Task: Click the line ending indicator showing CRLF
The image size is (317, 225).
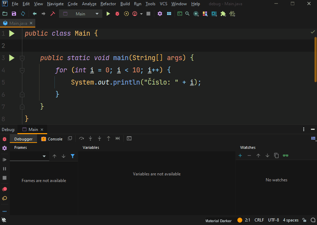Action: point(259,220)
